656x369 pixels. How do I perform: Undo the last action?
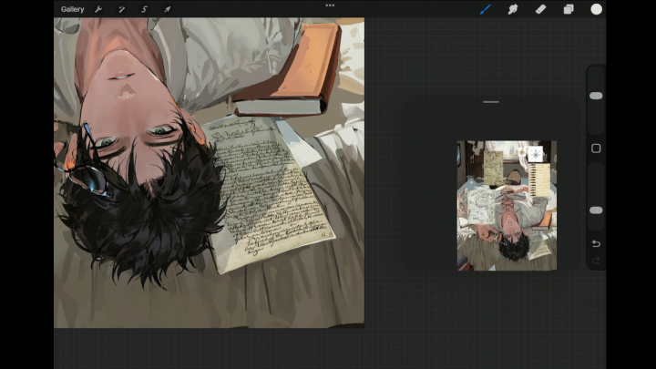596,243
